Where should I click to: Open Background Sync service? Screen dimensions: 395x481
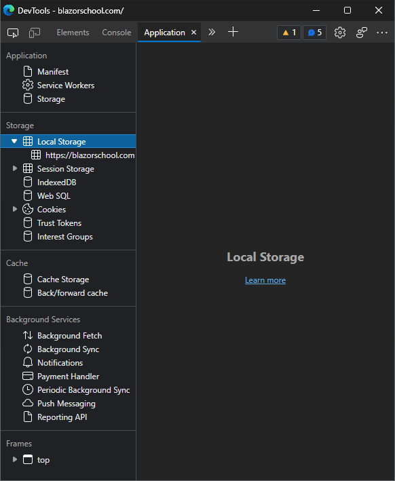pos(68,349)
